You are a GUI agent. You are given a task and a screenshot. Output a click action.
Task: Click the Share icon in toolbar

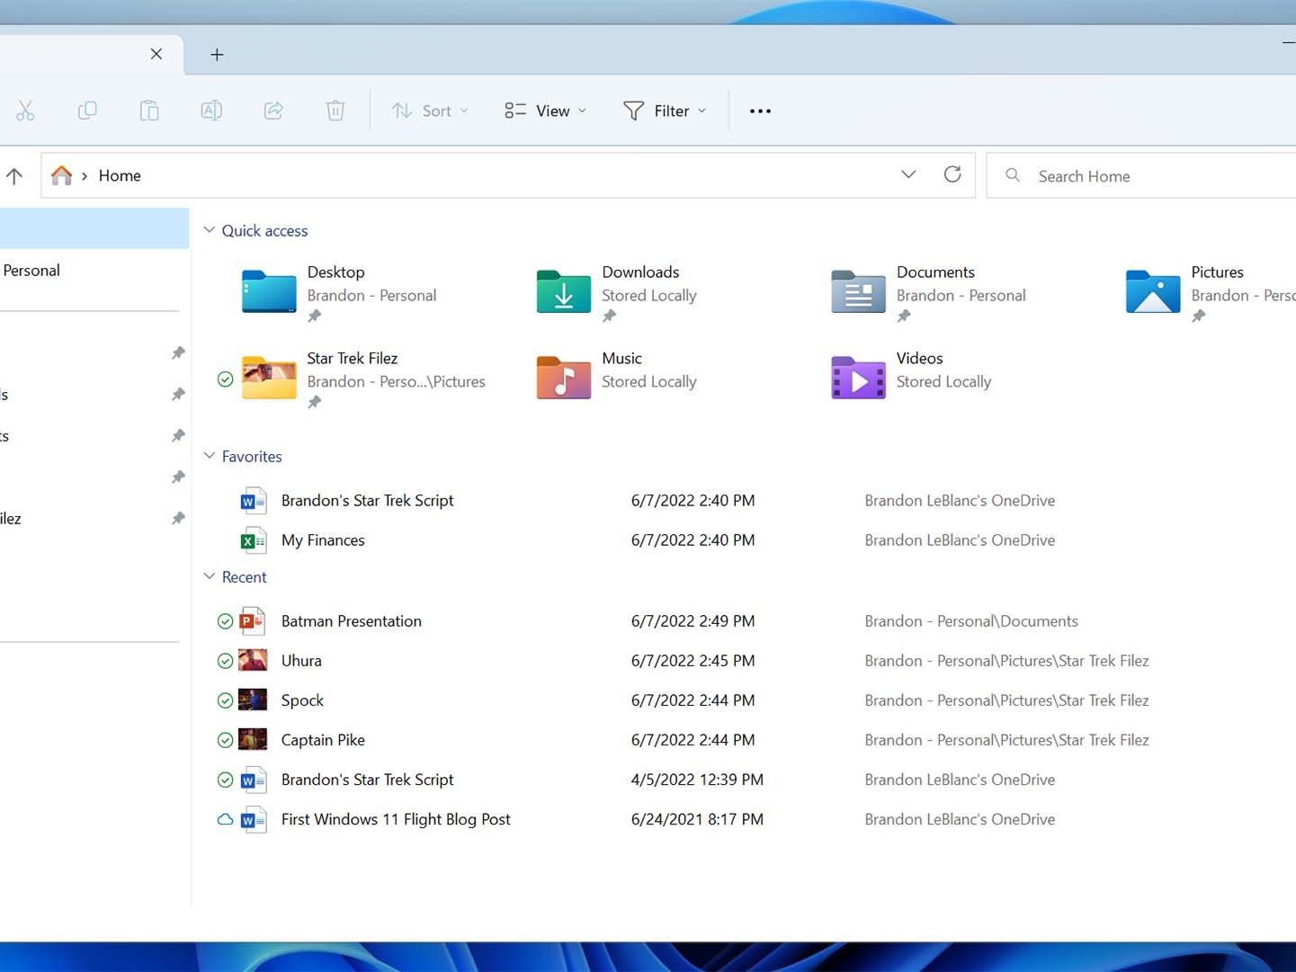coord(273,111)
